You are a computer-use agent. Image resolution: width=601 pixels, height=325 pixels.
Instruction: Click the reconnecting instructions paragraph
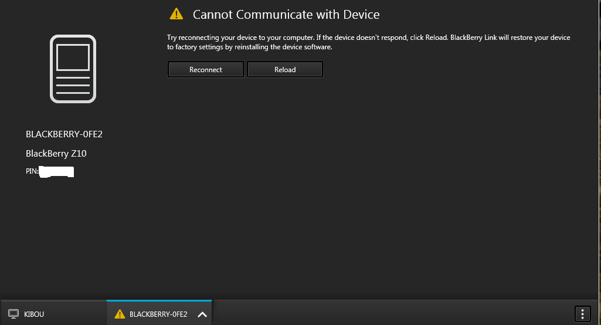click(x=368, y=42)
